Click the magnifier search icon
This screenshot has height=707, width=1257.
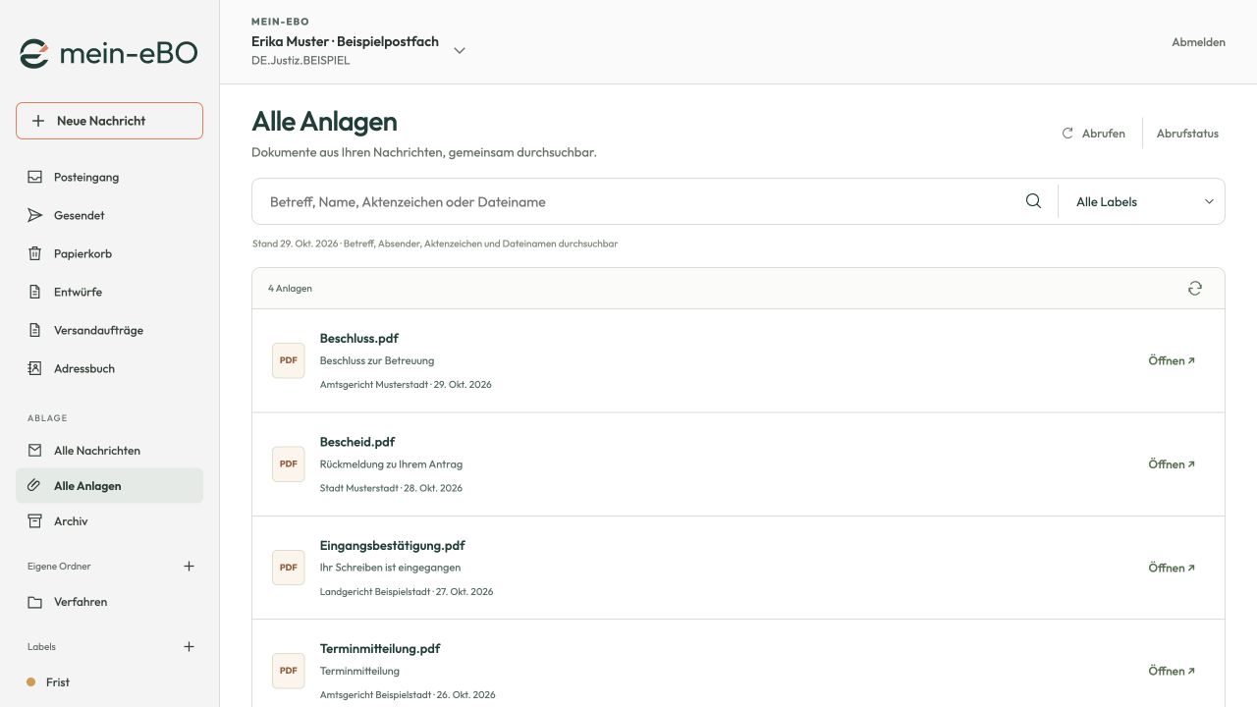(x=1033, y=201)
